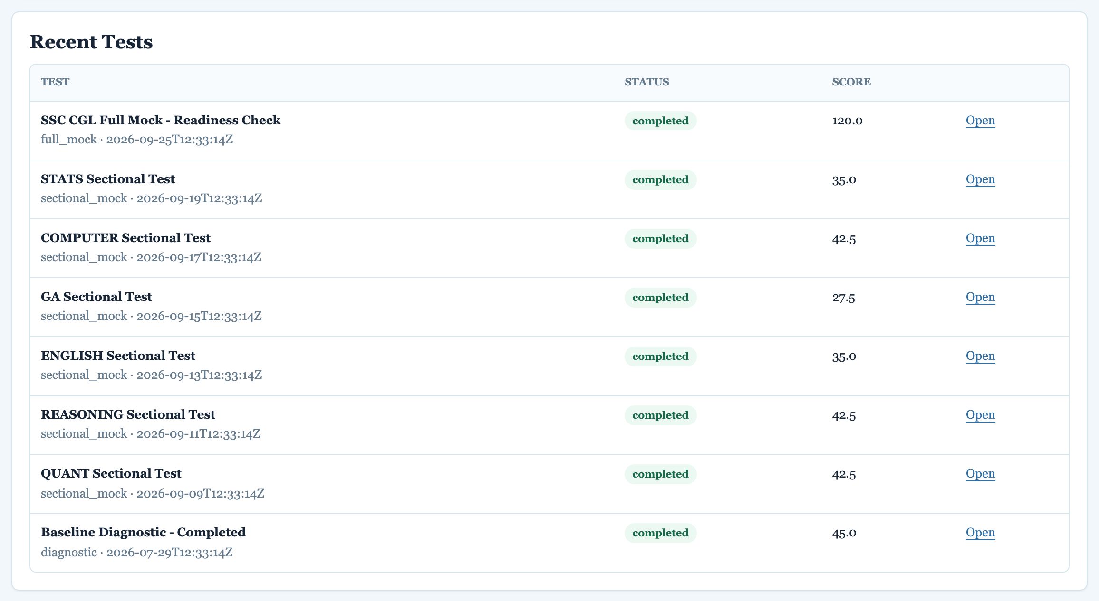This screenshot has height=601, width=1099.
Task: Click the GA Sectional Test title
Action: point(96,297)
